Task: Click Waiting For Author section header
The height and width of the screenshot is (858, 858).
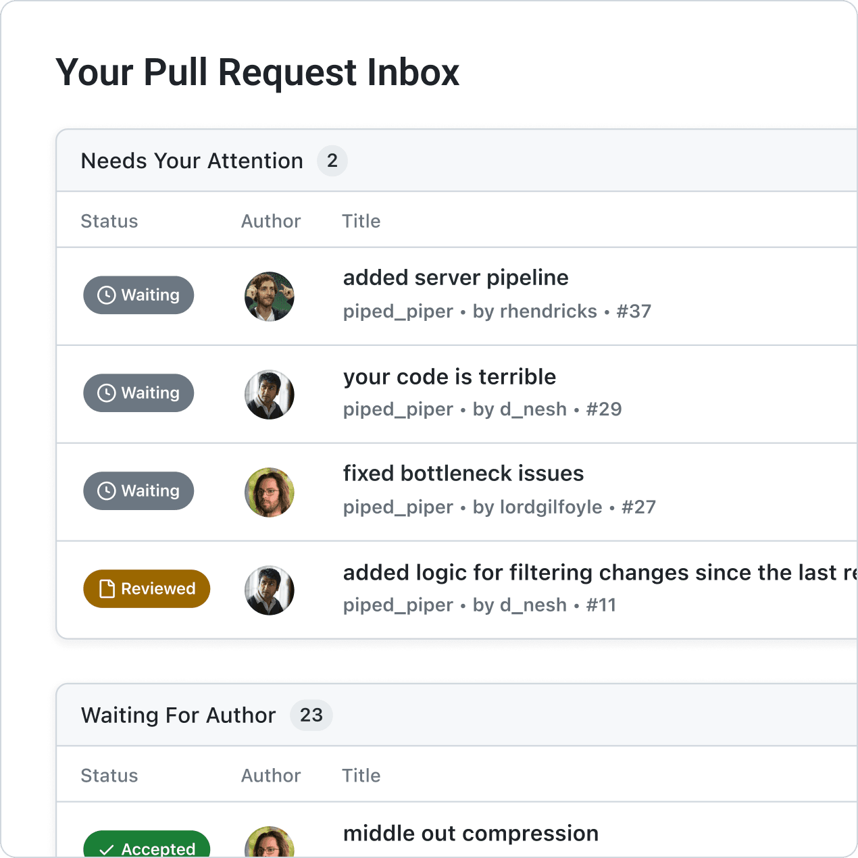Action: [x=178, y=715]
